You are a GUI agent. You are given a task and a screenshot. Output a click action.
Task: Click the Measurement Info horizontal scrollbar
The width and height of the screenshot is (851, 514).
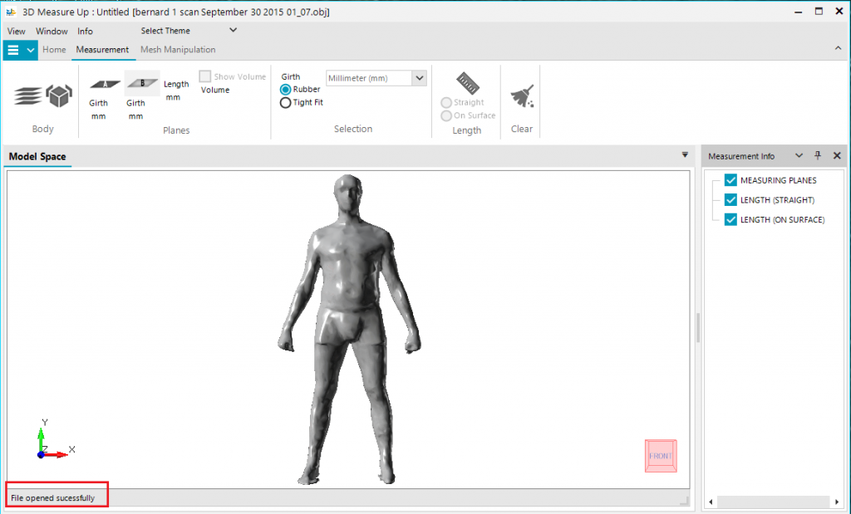tap(773, 502)
